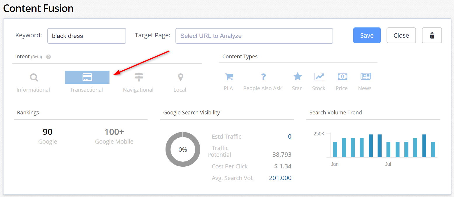This screenshot has height=197, width=454.
Task: Click the Transactional intent label
Action: click(86, 90)
